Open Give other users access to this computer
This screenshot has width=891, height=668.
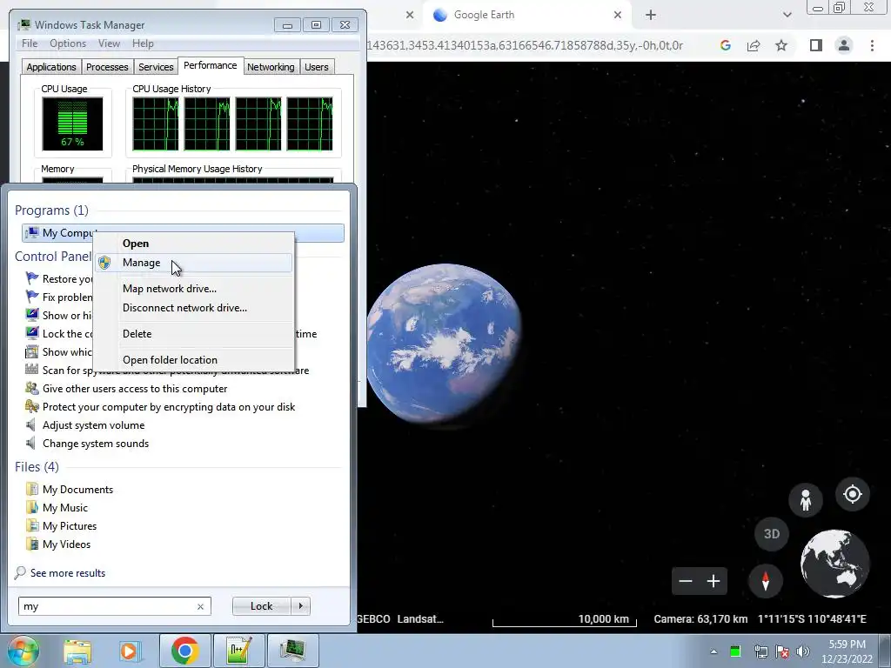point(135,389)
